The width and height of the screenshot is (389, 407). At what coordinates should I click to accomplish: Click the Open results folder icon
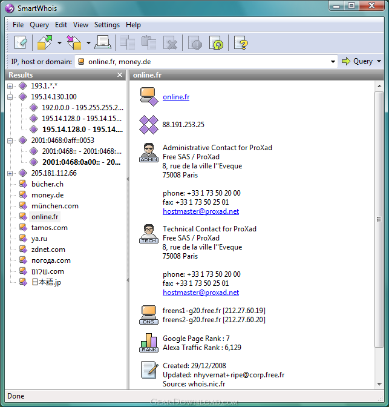coord(45,42)
